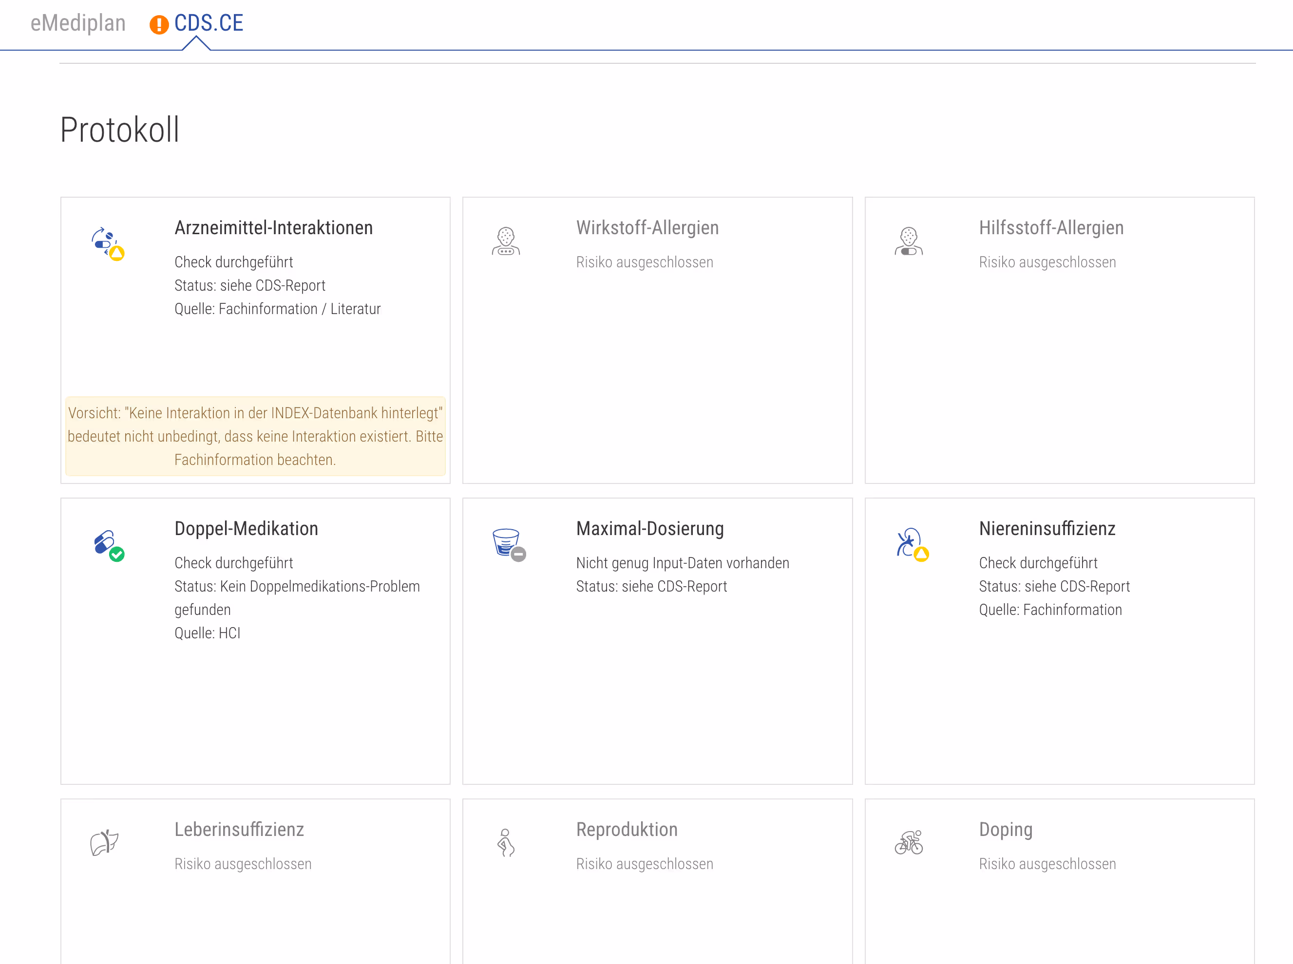Image resolution: width=1293 pixels, height=964 pixels.
Task: Click the Doping heading
Action: coord(1005,829)
